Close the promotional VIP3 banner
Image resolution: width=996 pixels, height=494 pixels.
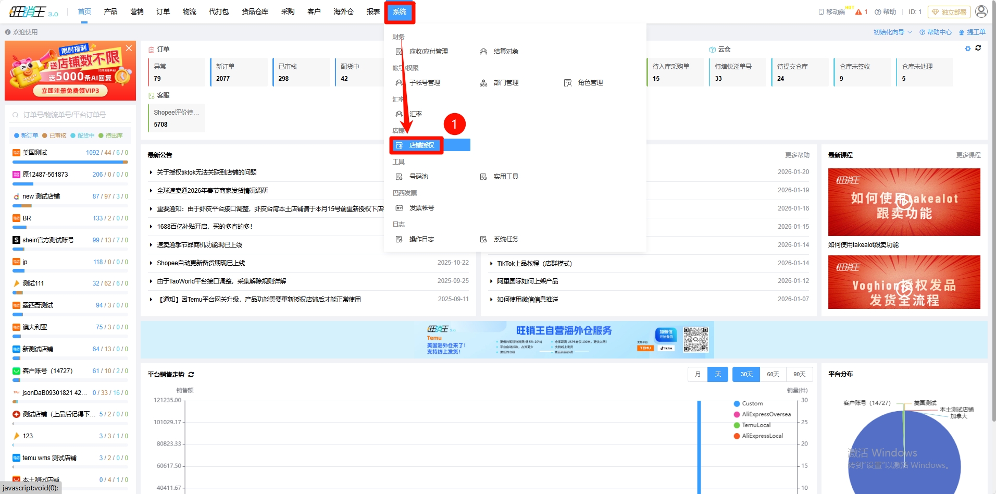coord(129,48)
